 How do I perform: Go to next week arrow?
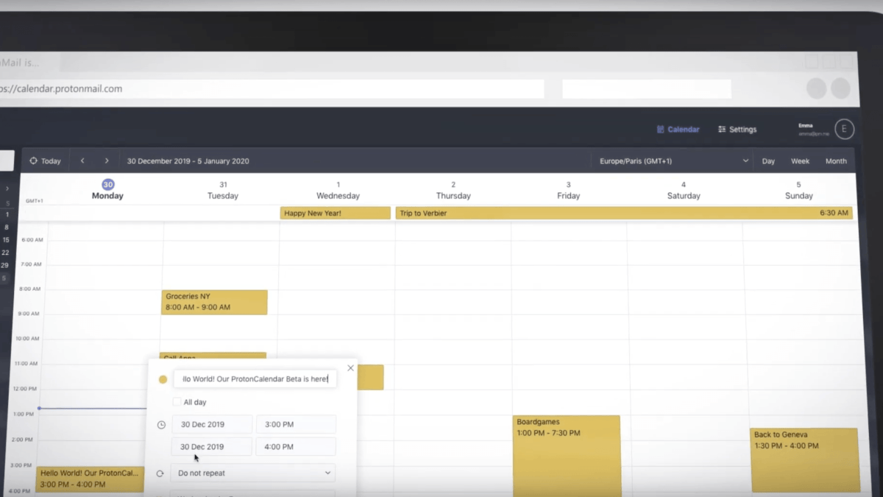(x=107, y=161)
